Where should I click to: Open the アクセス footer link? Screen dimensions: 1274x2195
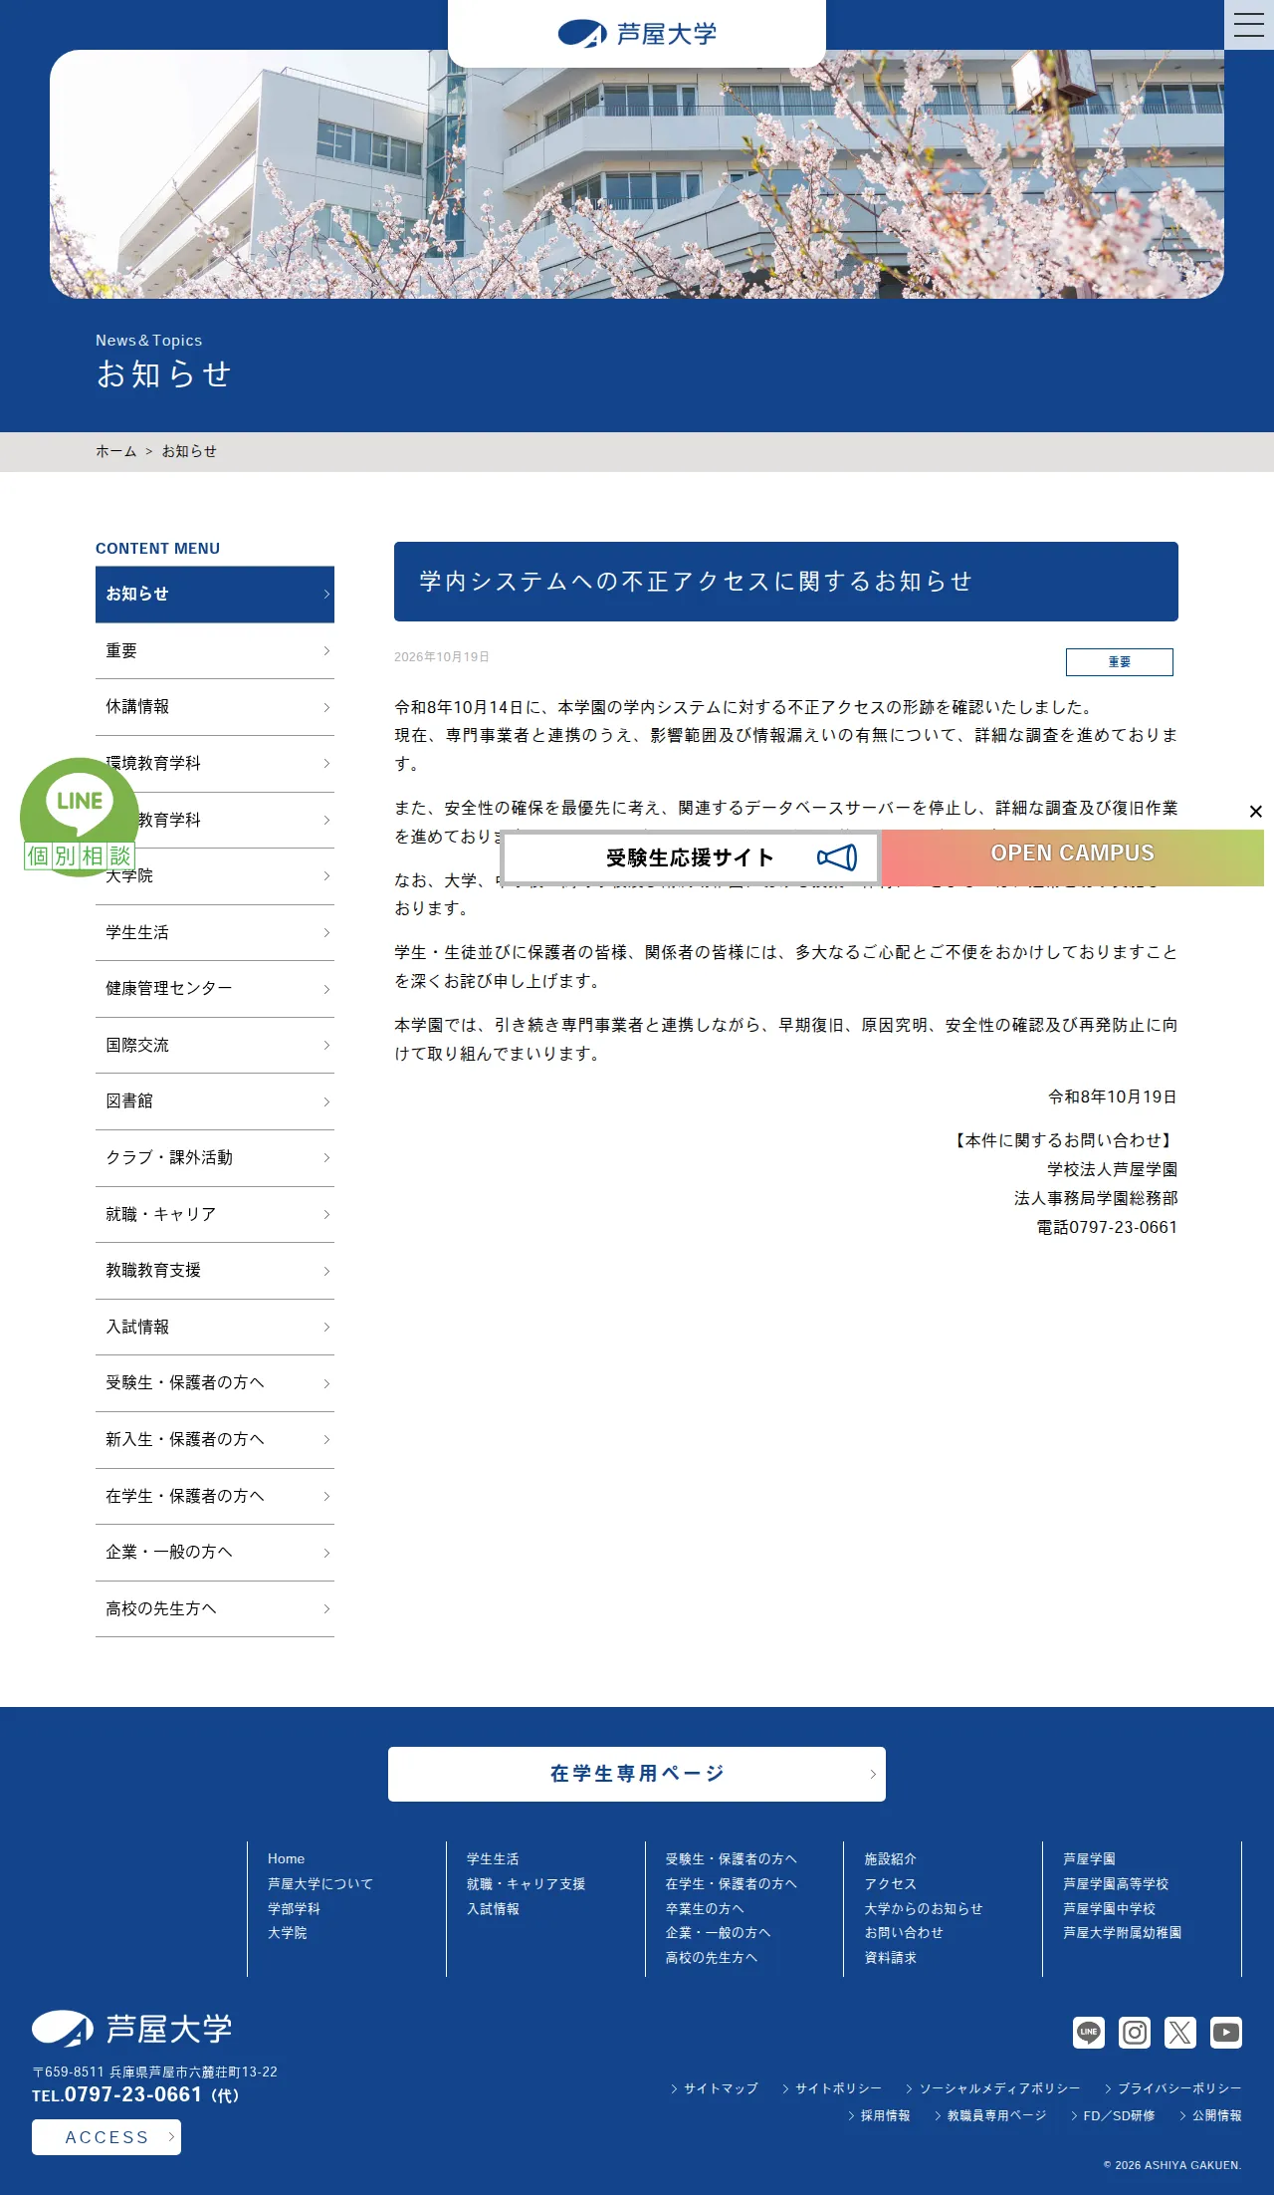pyautogui.click(x=891, y=1884)
